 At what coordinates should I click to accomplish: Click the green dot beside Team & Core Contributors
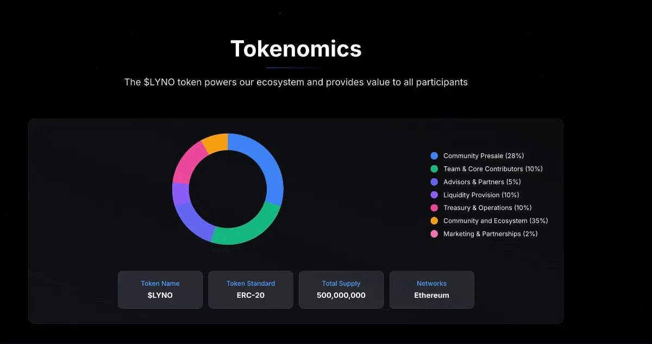(x=434, y=169)
